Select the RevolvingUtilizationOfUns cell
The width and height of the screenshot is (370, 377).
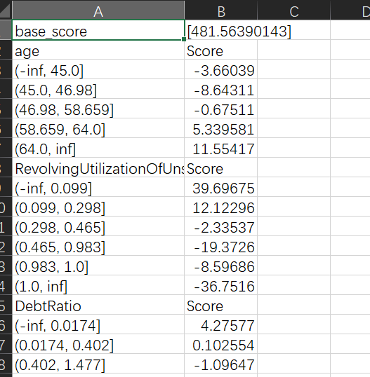point(98,167)
